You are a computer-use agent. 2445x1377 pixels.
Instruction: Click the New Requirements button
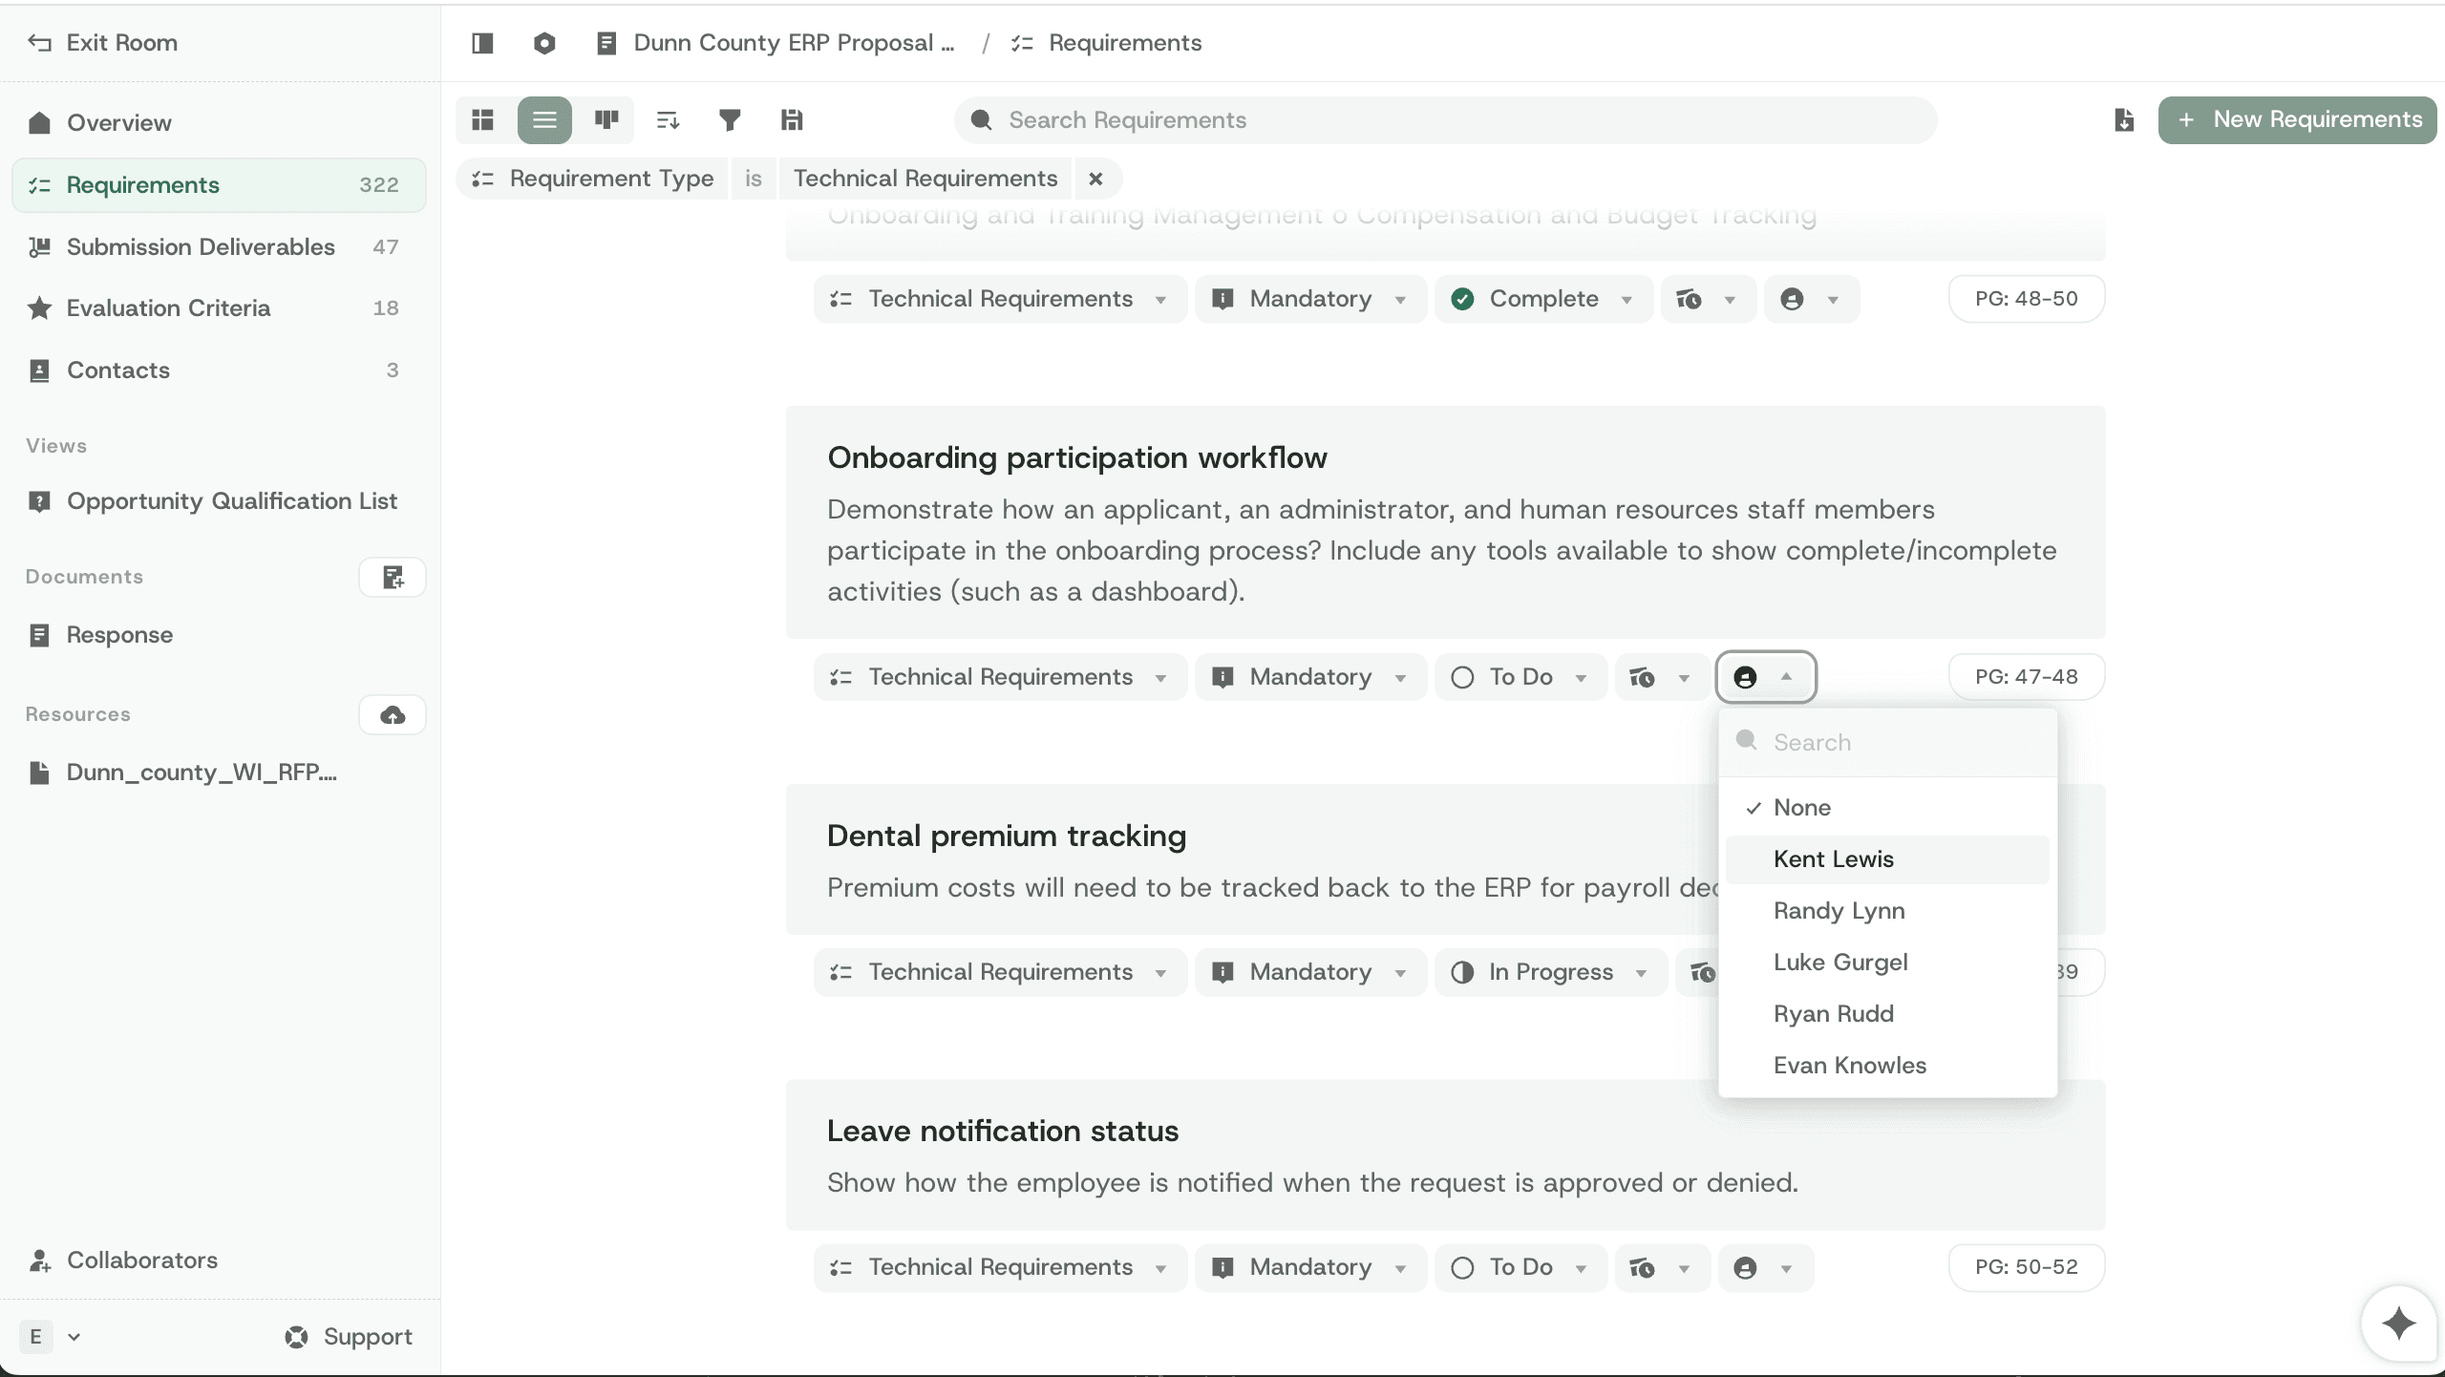2299,119
